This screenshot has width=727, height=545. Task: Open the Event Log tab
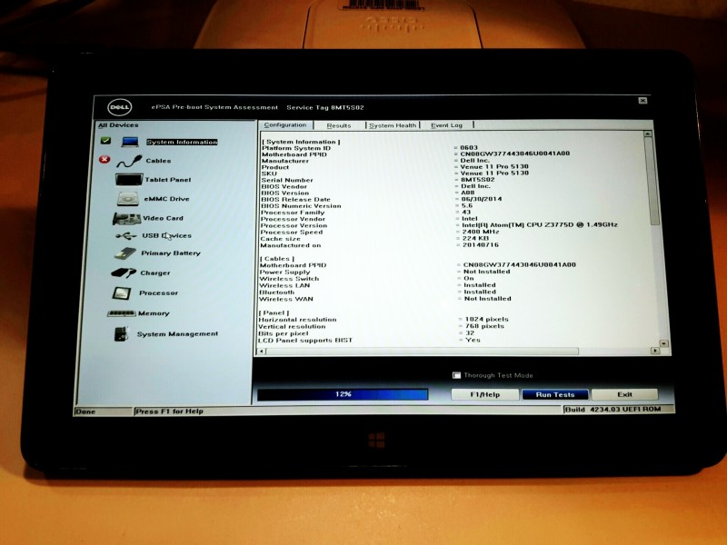coord(446,125)
